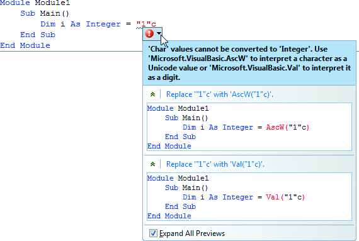Click the red AscW text in the preview
Image resolution: width=359 pixels, height=241 pixels.
pos(275,127)
